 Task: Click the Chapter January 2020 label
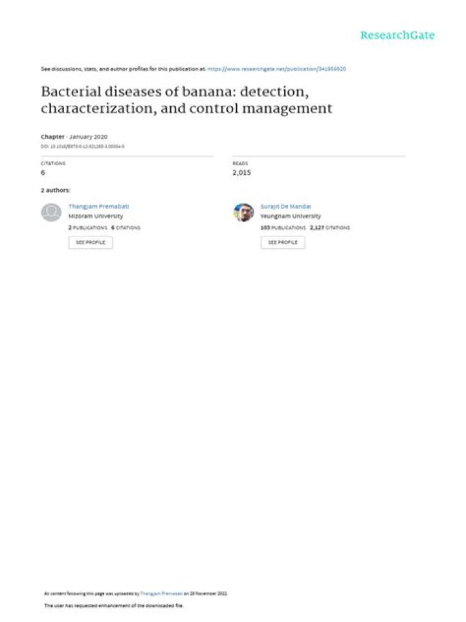(74, 137)
